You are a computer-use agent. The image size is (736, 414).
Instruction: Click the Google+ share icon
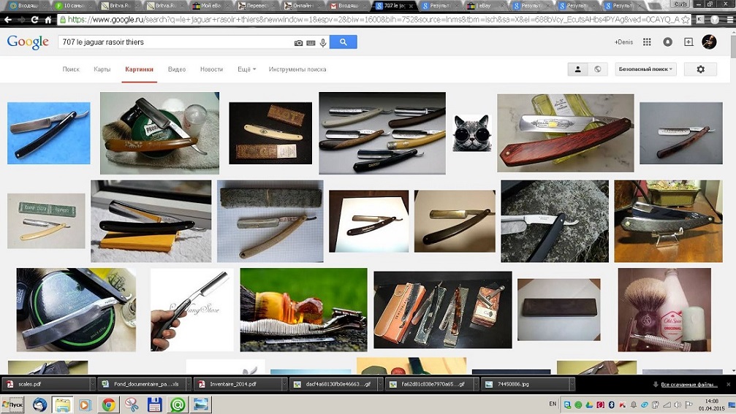(x=688, y=42)
